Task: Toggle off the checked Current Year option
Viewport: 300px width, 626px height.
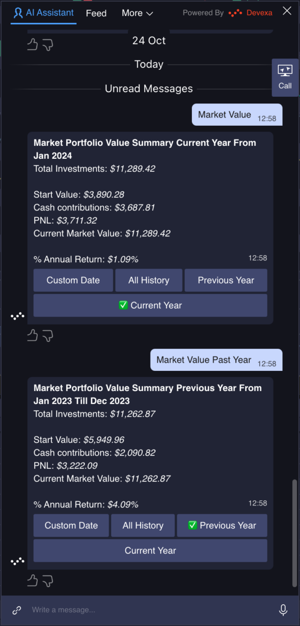Action: [150, 305]
